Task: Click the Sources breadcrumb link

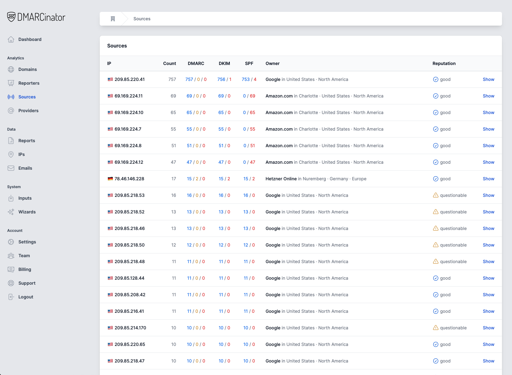Action: (x=142, y=19)
